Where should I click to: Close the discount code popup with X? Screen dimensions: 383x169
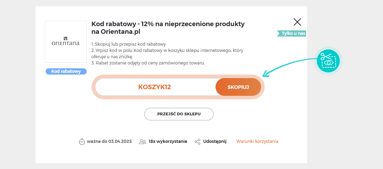(x=297, y=22)
